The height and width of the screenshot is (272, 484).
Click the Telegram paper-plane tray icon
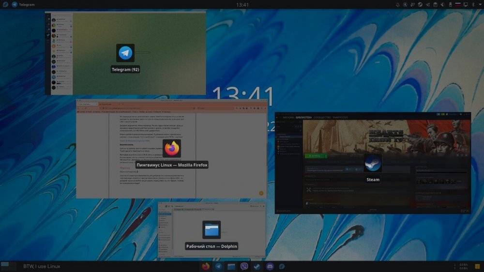(428, 4)
